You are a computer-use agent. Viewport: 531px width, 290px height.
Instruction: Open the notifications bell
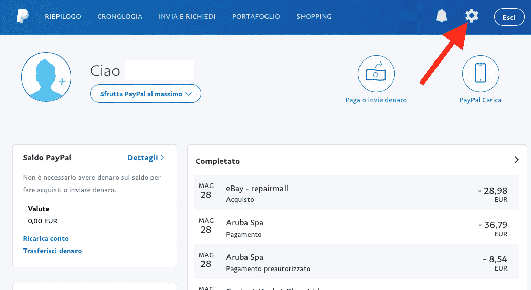point(441,16)
